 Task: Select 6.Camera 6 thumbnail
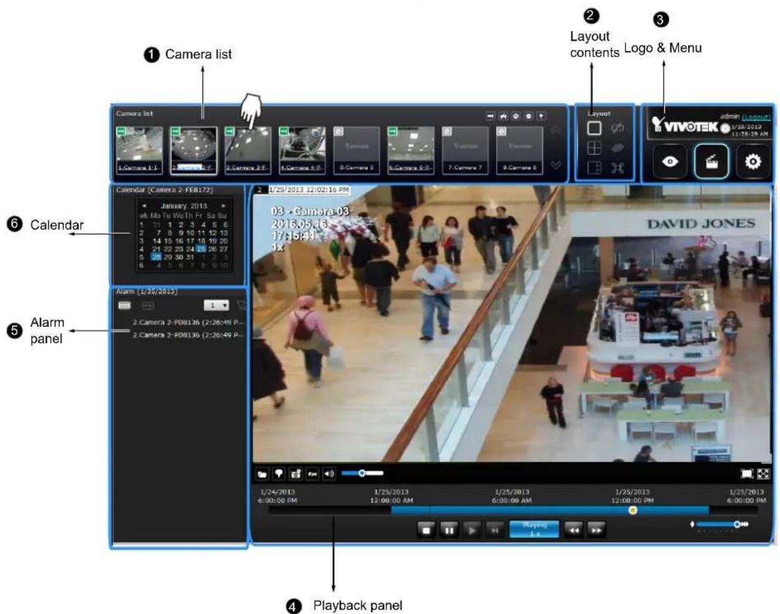click(x=411, y=151)
